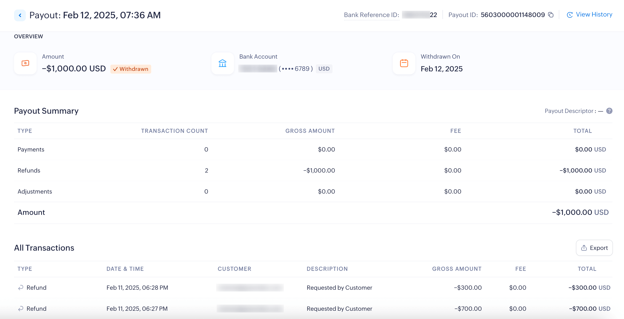Screen dimensions: 624x319
Task: Click the Amount cash icon tile
Action: tap(25, 63)
